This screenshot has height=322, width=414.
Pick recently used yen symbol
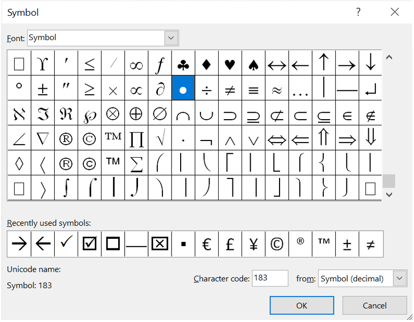253,244
